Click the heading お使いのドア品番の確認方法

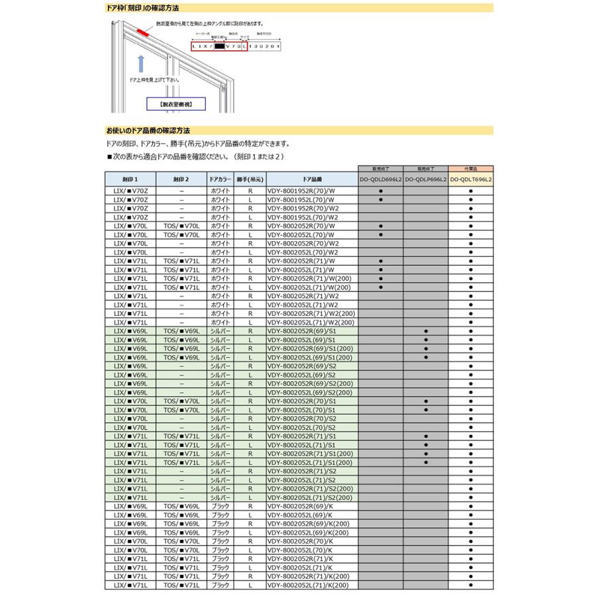(x=148, y=130)
